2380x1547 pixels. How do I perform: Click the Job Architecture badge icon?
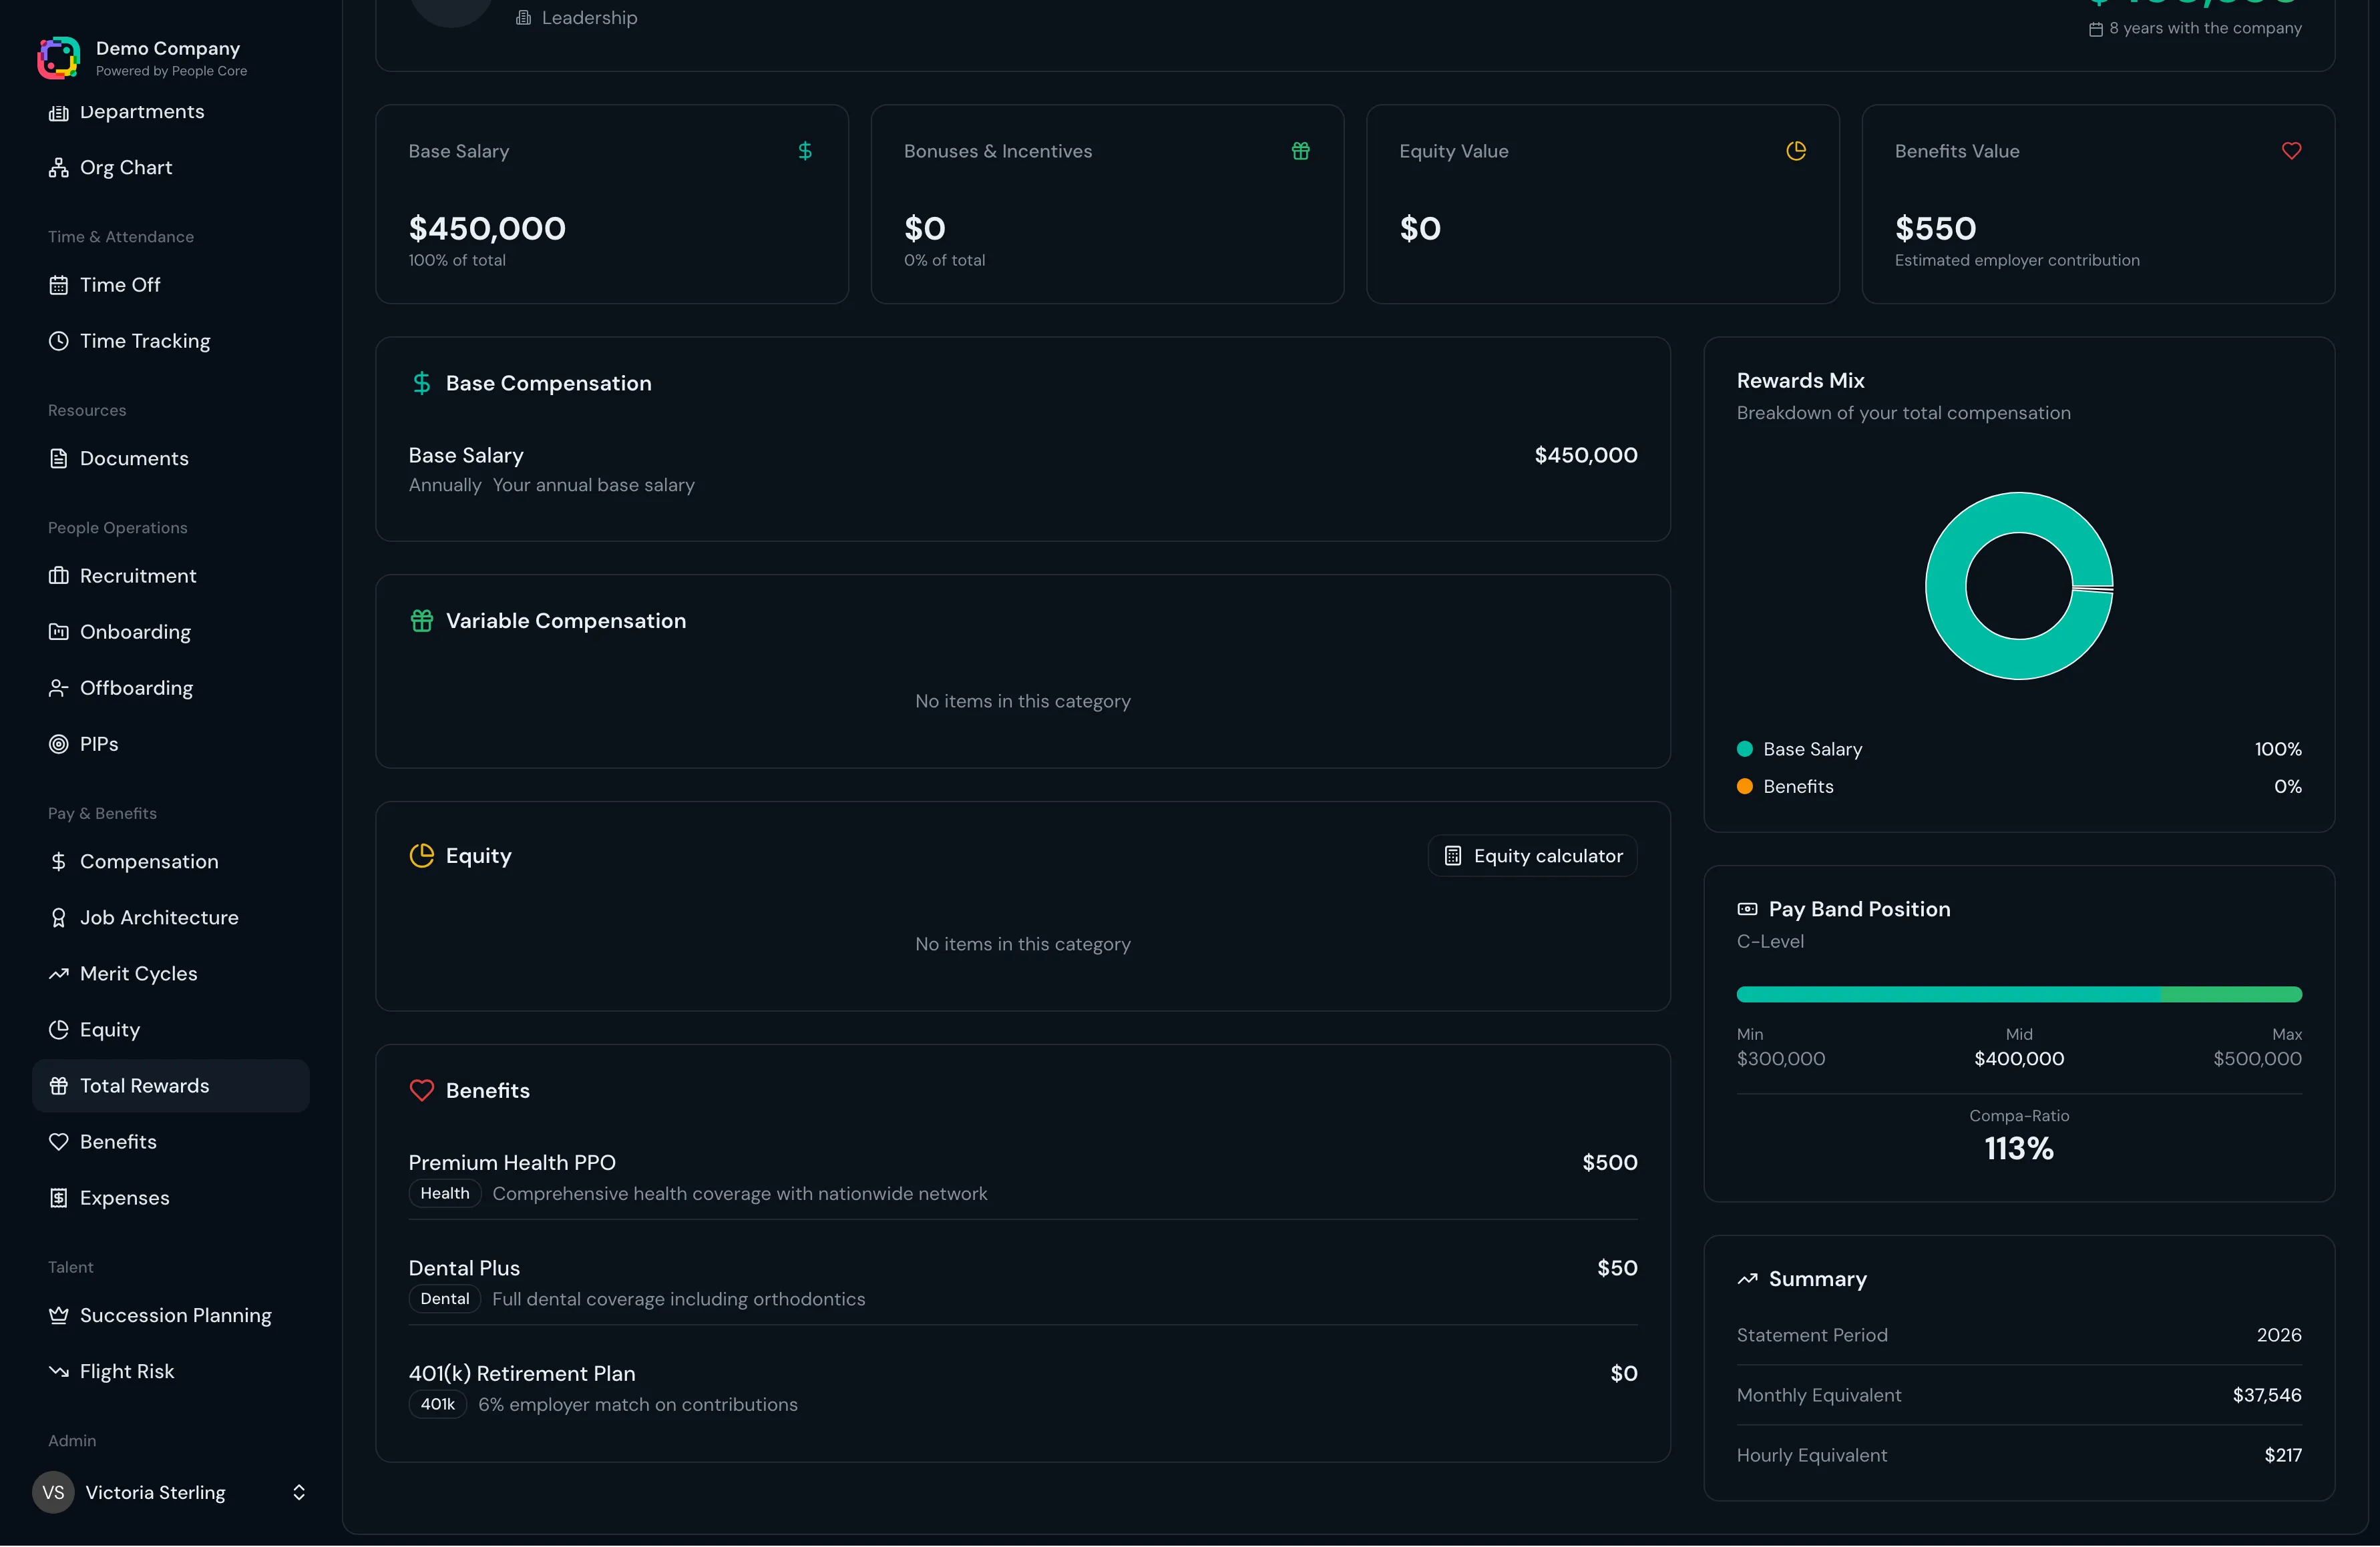tap(59, 918)
